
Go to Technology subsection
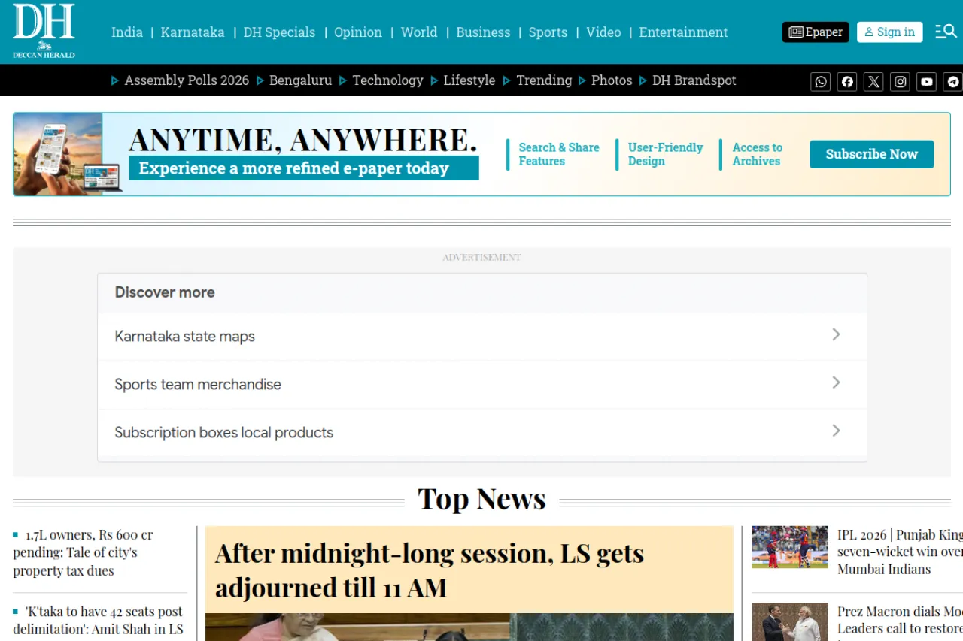387,80
